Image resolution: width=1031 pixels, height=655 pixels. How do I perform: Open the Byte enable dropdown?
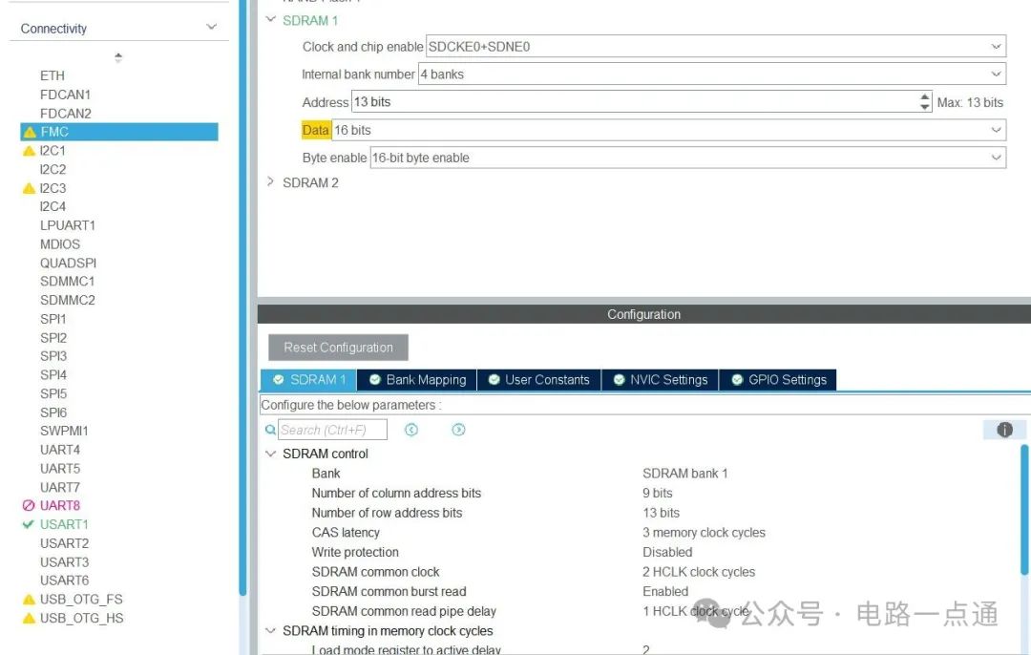click(x=996, y=158)
